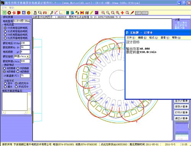
Task: Click the red flag toolbar icon
Action: 19,13
